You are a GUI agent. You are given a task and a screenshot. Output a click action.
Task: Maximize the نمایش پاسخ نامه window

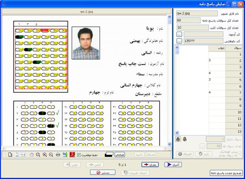(235, 4)
